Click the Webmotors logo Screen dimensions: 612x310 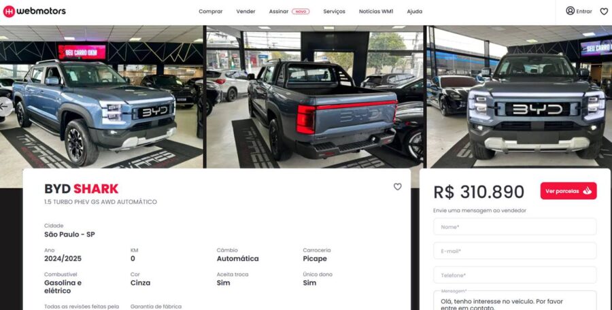pyautogui.click(x=35, y=12)
